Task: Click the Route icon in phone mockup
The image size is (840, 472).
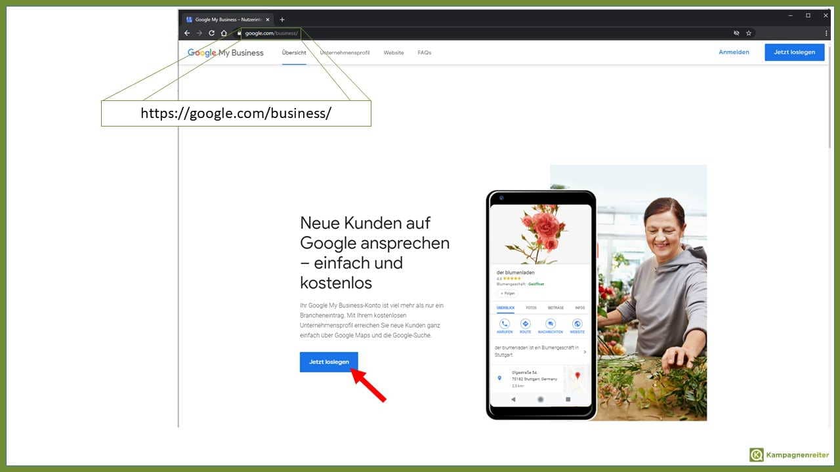Action: [x=526, y=324]
